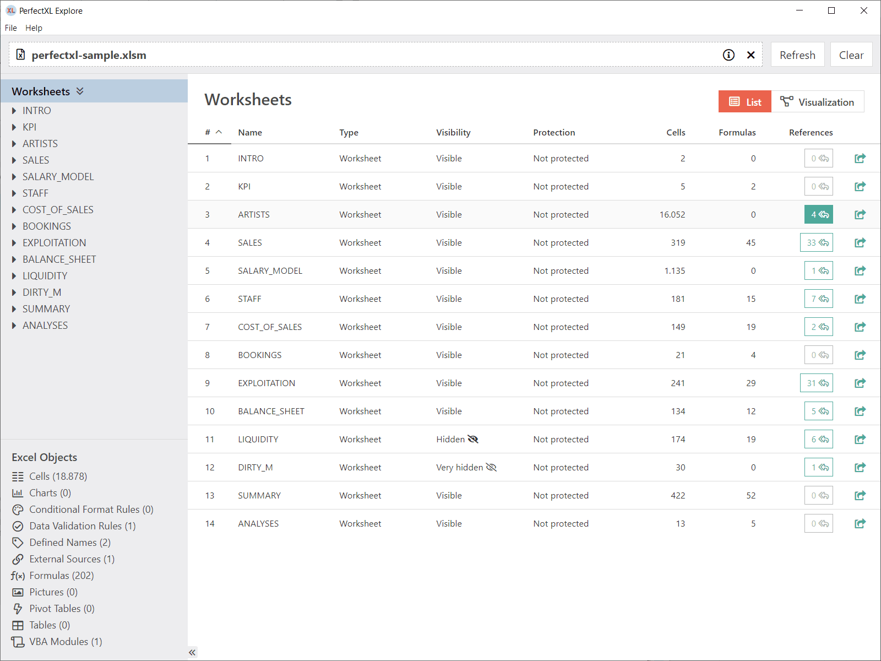Collapse the sidebar with double-chevron icon
This screenshot has width=881, height=661.
pos(192,652)
